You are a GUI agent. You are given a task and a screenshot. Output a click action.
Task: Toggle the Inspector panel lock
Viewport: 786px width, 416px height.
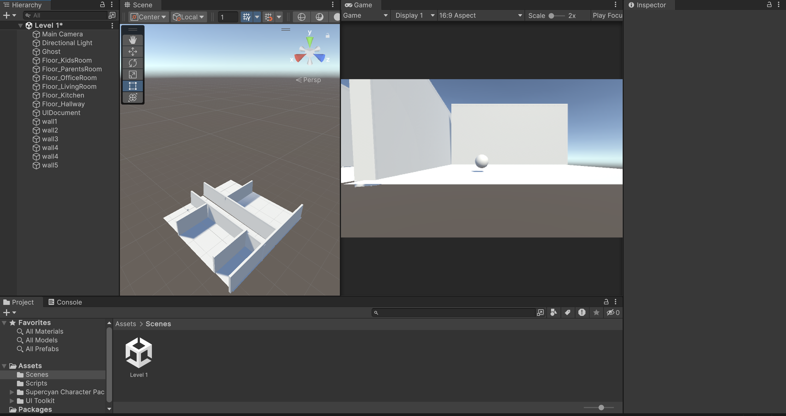(769, 5)
